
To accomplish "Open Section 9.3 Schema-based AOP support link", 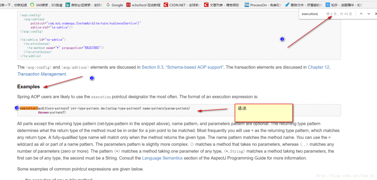I will pyautogui.click(x=182, y=67).
